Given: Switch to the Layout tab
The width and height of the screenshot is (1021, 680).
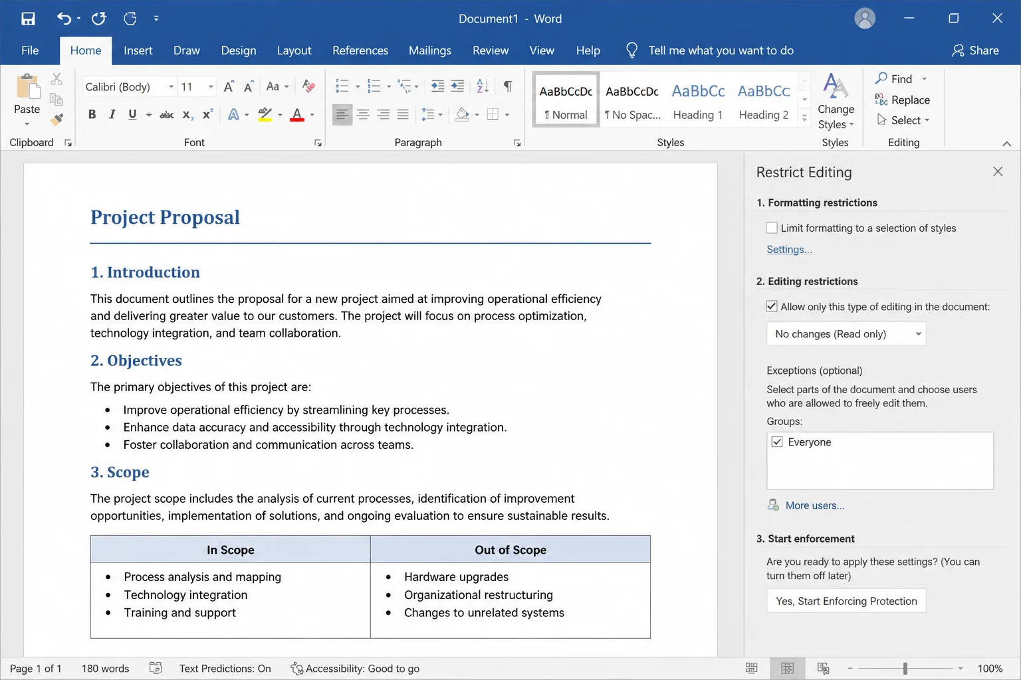Looking at the screenshot, I should (x=294, y=50).
